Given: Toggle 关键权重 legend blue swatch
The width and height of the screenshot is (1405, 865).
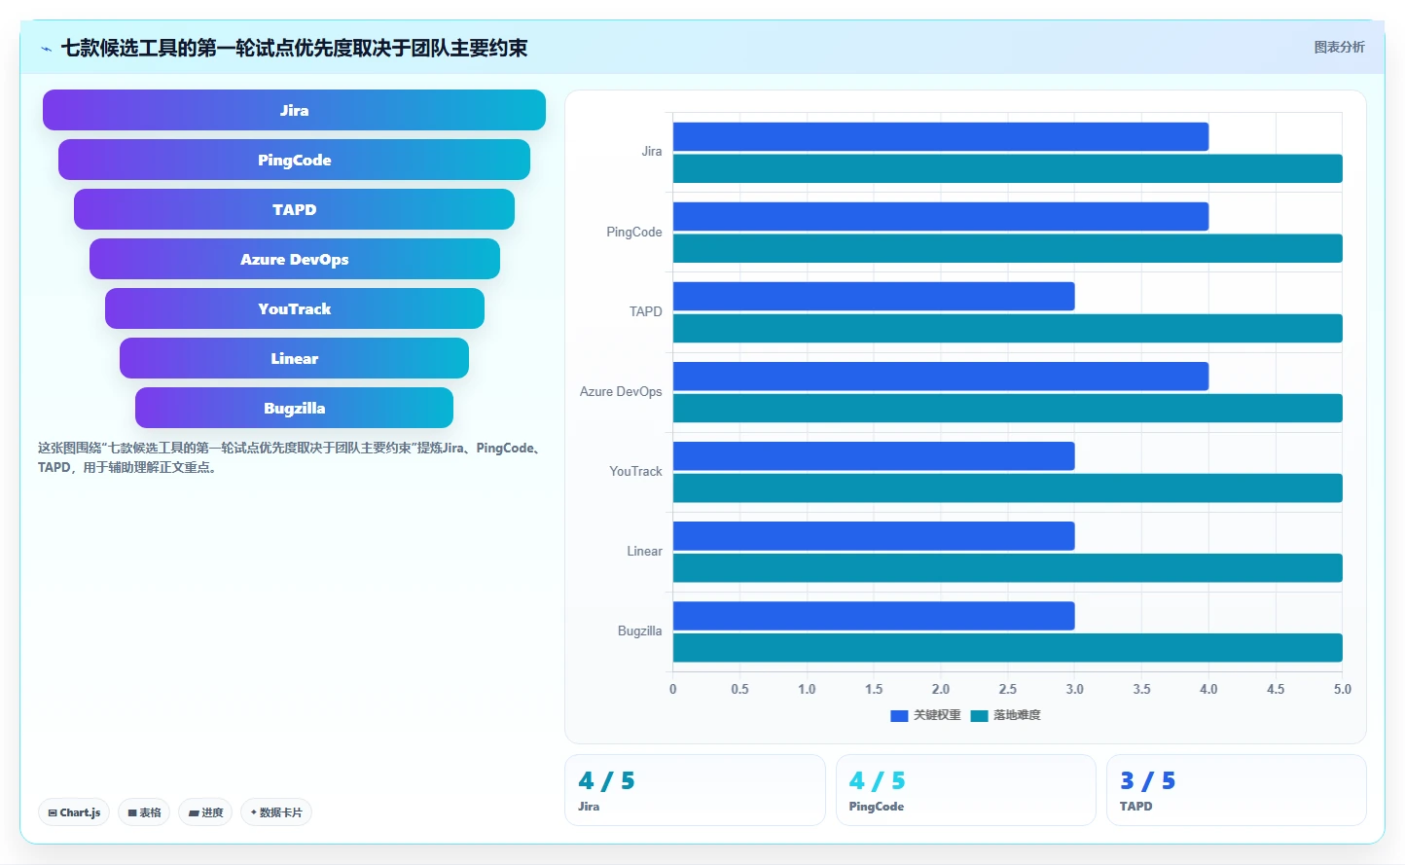Looking at the screenshot, I should point(899,715).
